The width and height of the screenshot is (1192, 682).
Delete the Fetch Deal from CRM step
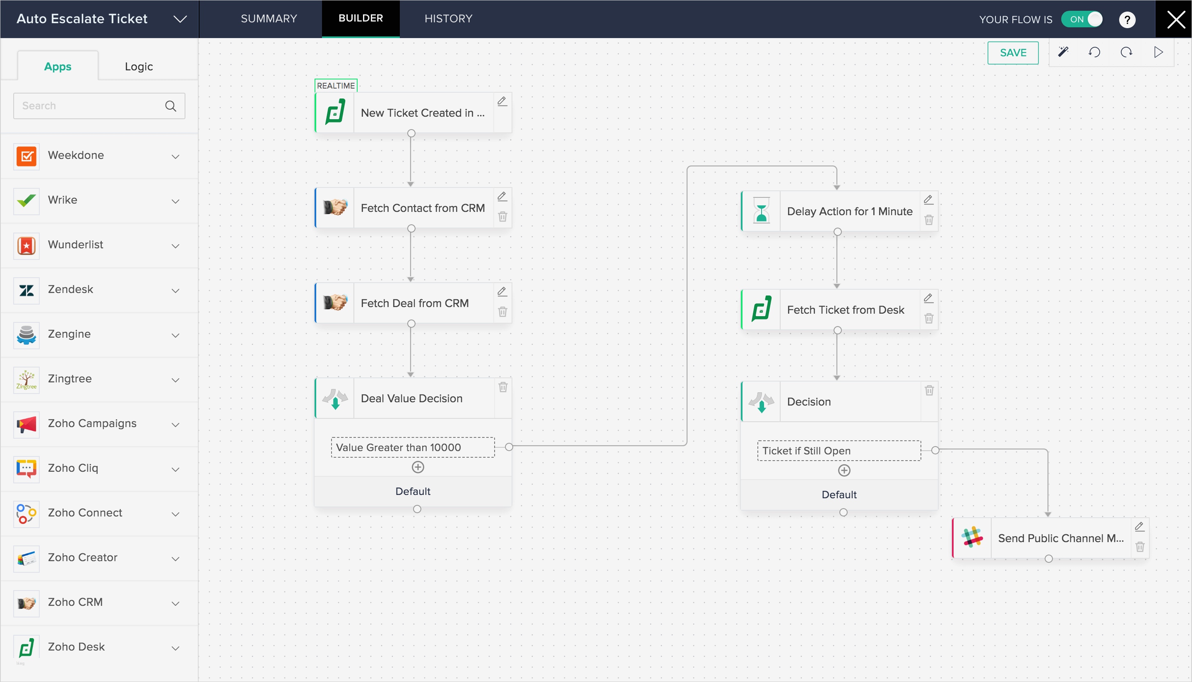502,312
